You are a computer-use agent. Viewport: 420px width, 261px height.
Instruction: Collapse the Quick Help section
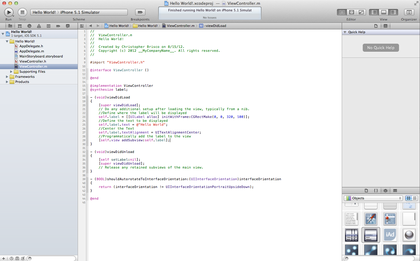[x=345, y=32]
